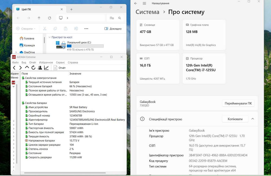Go back in AIDA64 using the left arrow

tap(14, 68)
